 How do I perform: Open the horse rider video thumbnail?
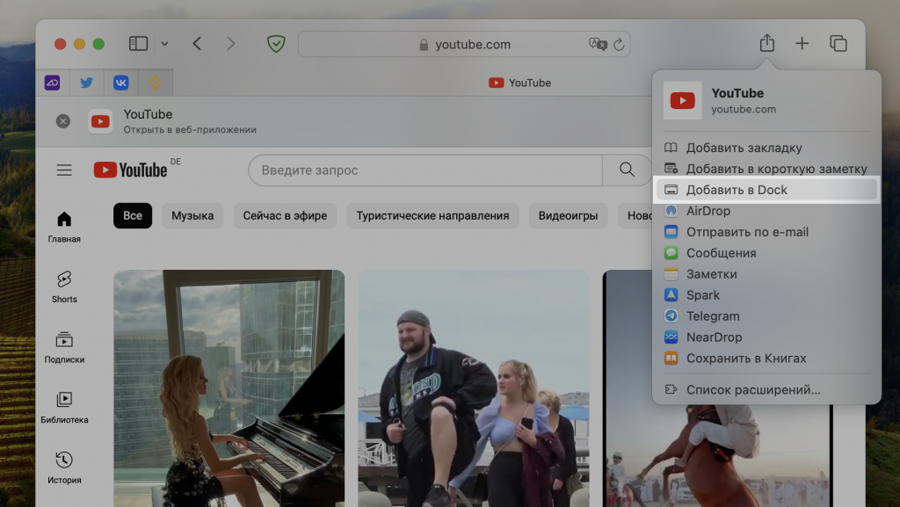[x=717, y=456]
